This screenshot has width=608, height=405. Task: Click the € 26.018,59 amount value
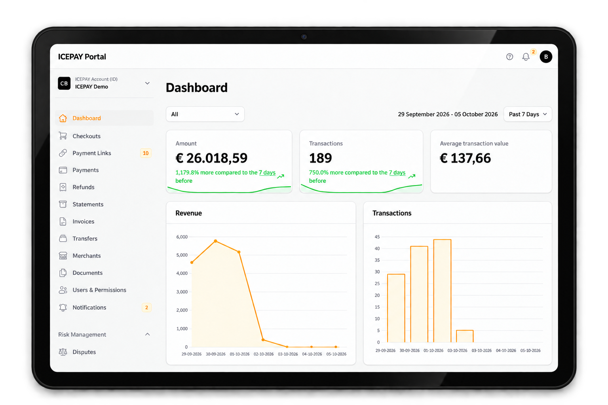[x=211, y=158]
